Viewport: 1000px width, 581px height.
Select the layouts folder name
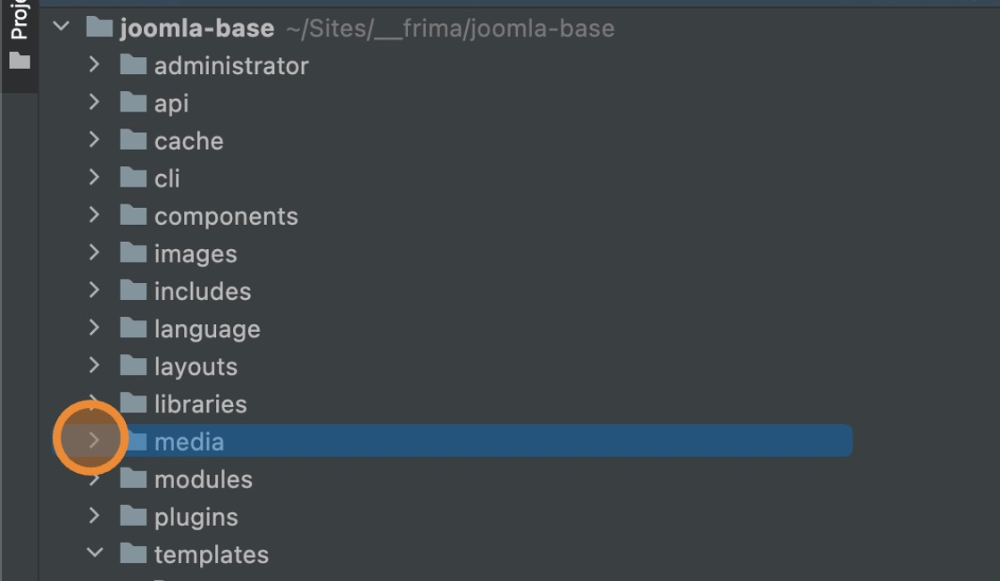point(196,367)
